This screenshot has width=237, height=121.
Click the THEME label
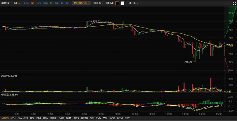pos(109,3)
